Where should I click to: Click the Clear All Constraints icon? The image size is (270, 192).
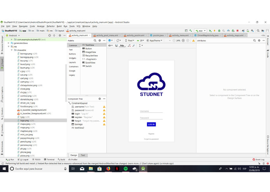(129, 45)
